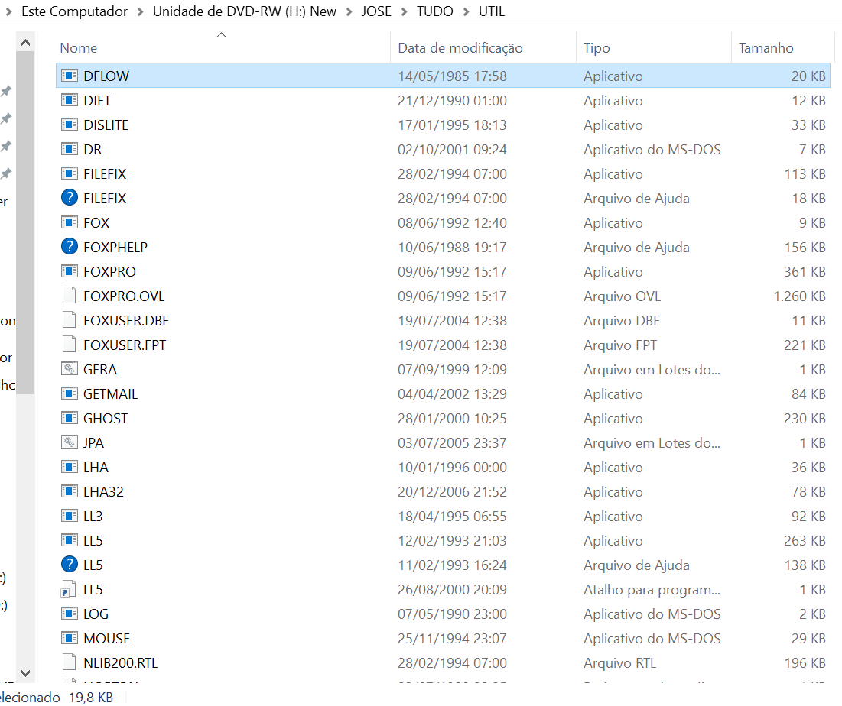Jump to the TUDO breadcrumb folder
This screenshot has width=842, height=706.
(x=435, y=11)
